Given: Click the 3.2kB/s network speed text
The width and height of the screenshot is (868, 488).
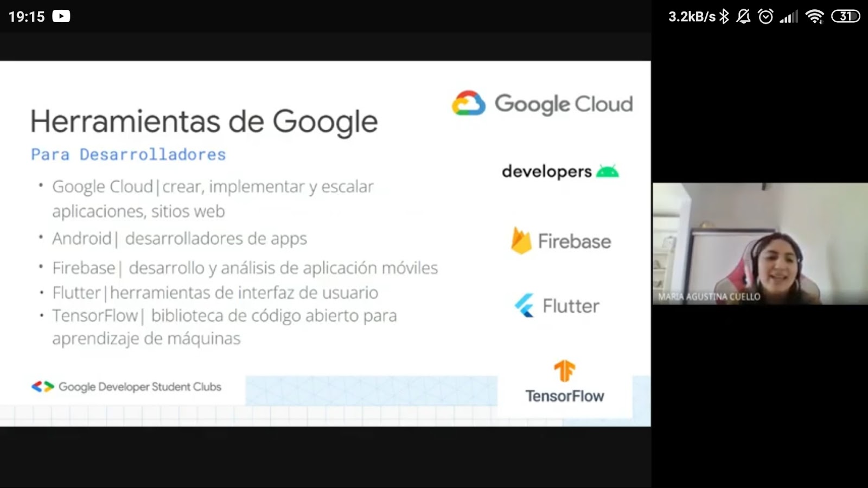Looking at the screenshot, I should click(x=692, y=17).
